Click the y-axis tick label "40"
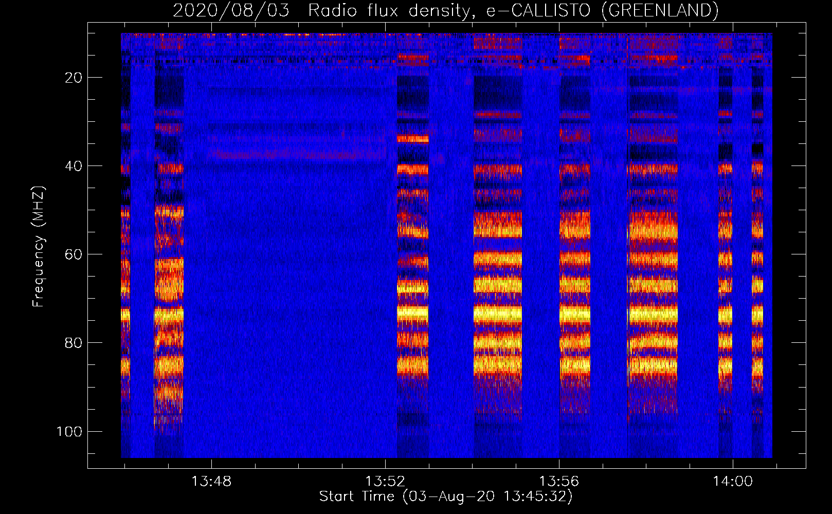Screen dimensions: 832x514 click(x=74, y=166)
